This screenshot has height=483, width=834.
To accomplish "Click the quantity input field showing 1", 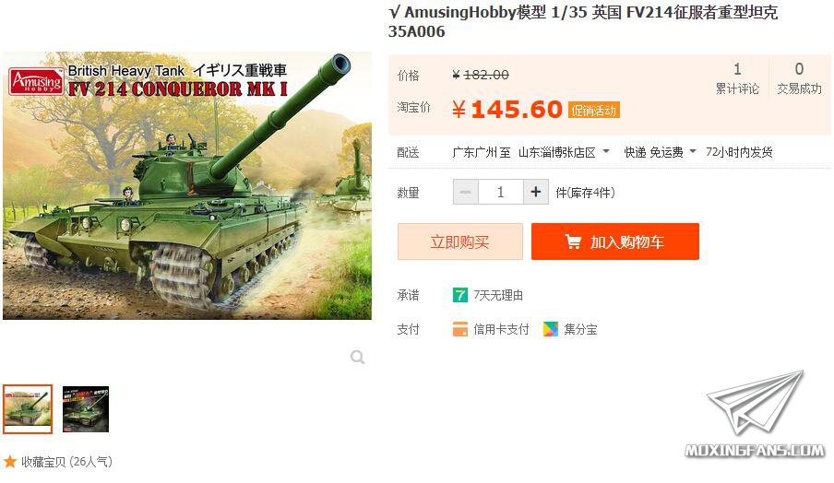I will (x=501, y=192).
